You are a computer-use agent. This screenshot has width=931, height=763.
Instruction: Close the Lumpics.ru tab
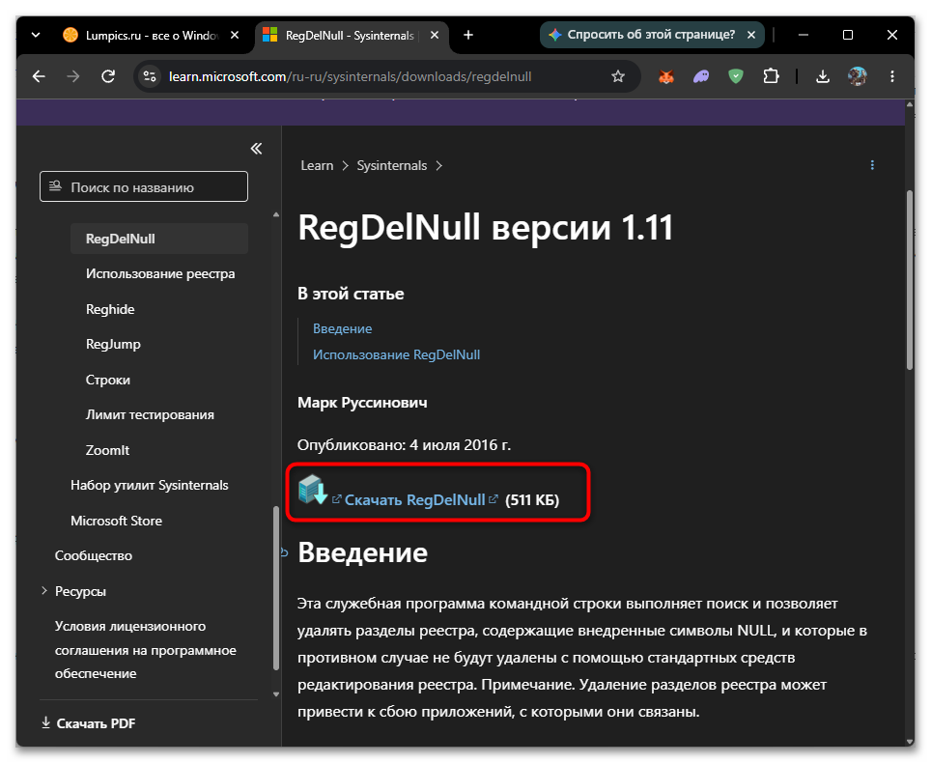point(235,35)
